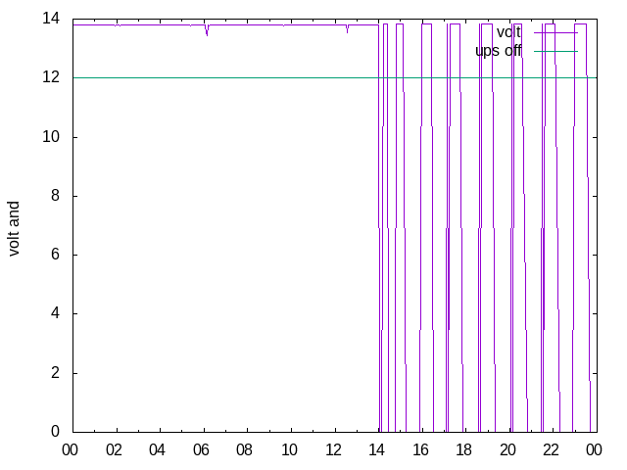Click the purple volt legend line sample

coord(555,32)
